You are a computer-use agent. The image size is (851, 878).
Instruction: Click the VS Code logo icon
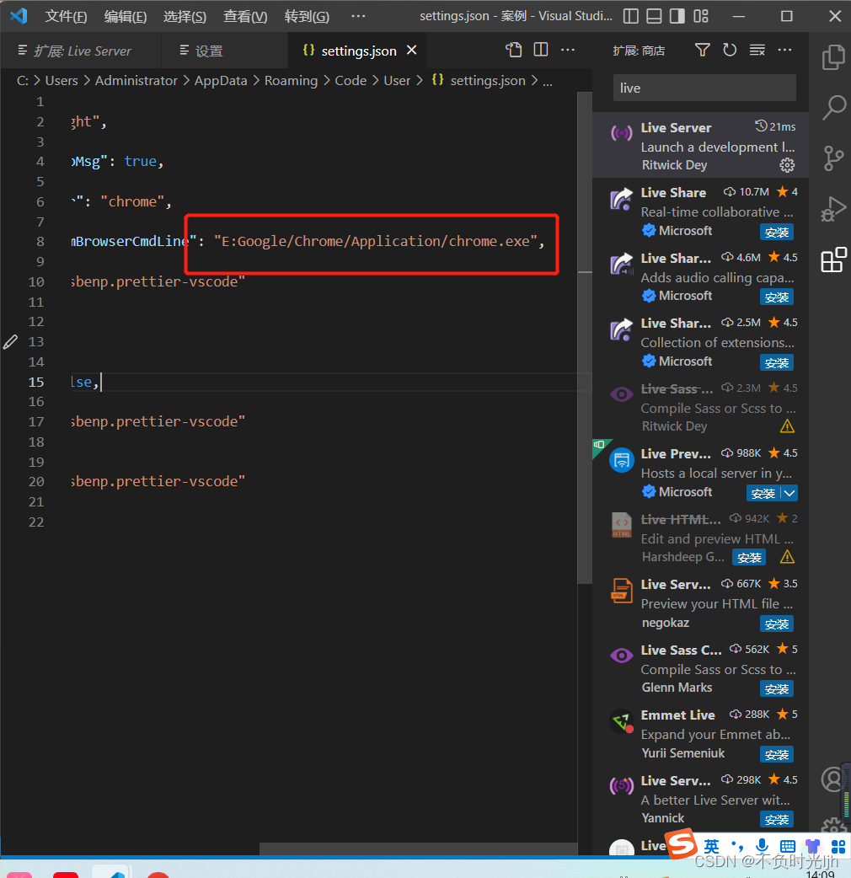(19, 16)
